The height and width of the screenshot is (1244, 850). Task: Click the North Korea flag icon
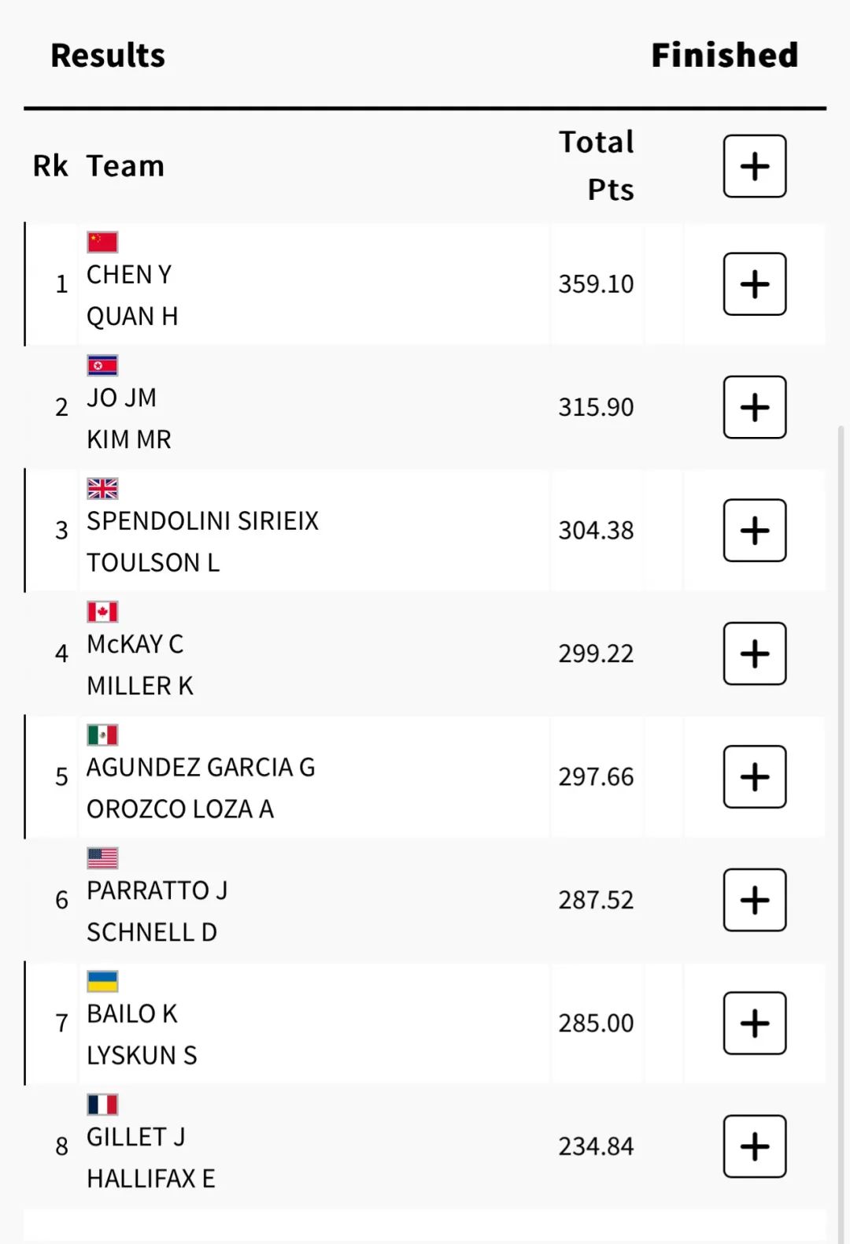102,365
